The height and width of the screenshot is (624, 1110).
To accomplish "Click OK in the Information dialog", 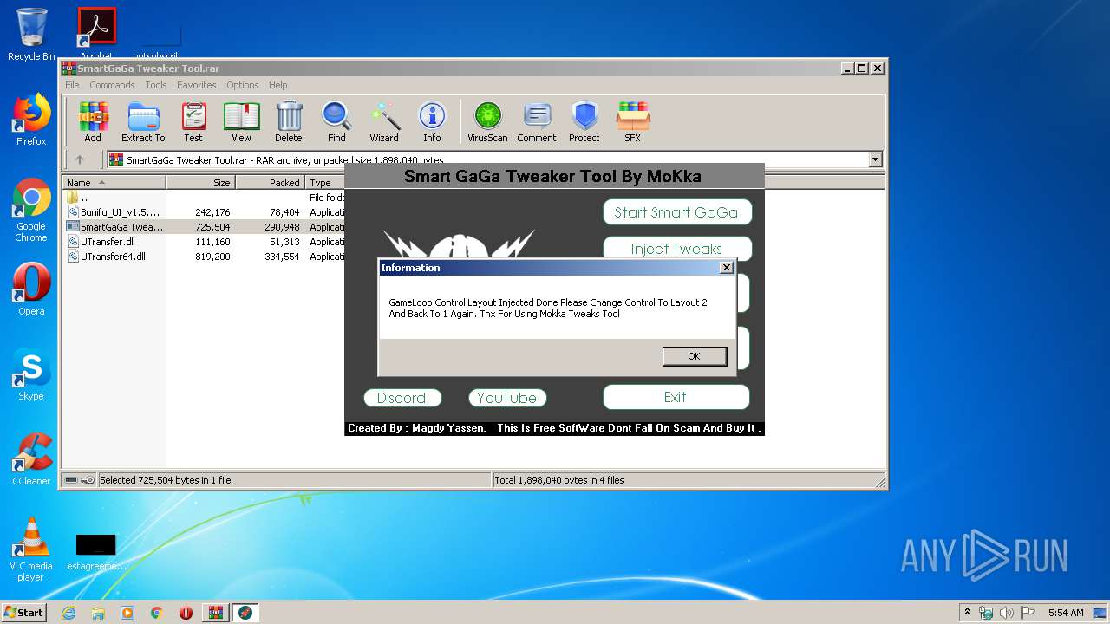I will point(694,356).
